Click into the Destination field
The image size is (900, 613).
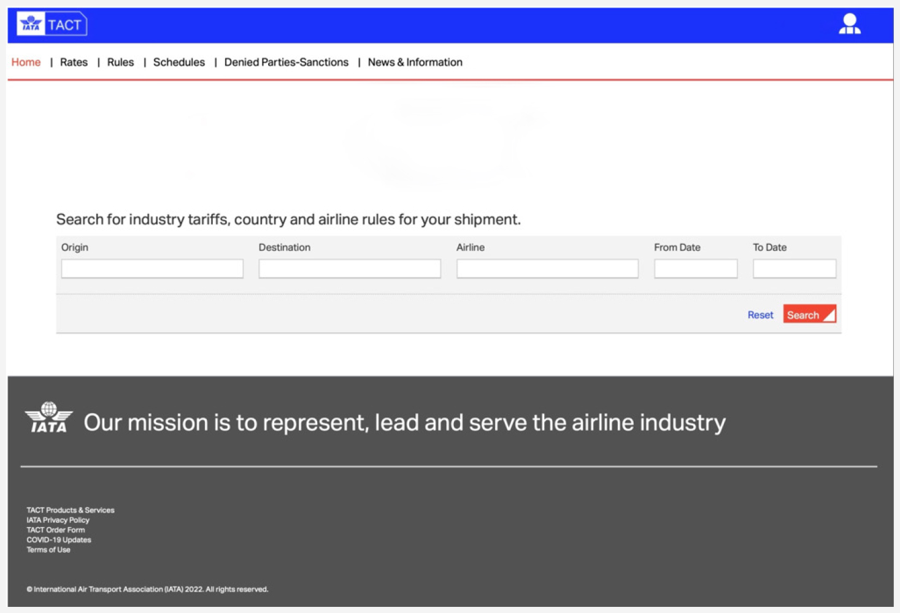(350, 268)
